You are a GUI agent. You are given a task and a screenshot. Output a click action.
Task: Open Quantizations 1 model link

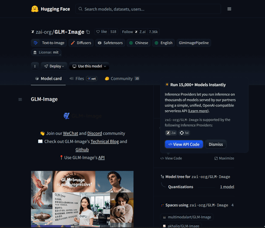pos(227,186)
